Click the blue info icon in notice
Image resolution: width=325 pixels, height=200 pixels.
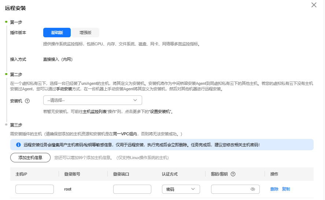[18, 145]
